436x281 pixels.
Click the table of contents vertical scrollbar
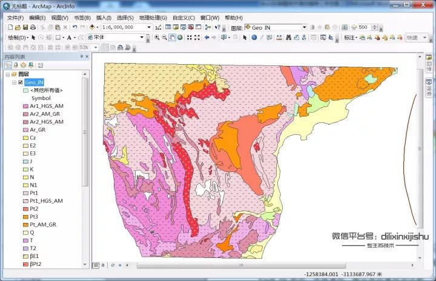tap(85, 132)
